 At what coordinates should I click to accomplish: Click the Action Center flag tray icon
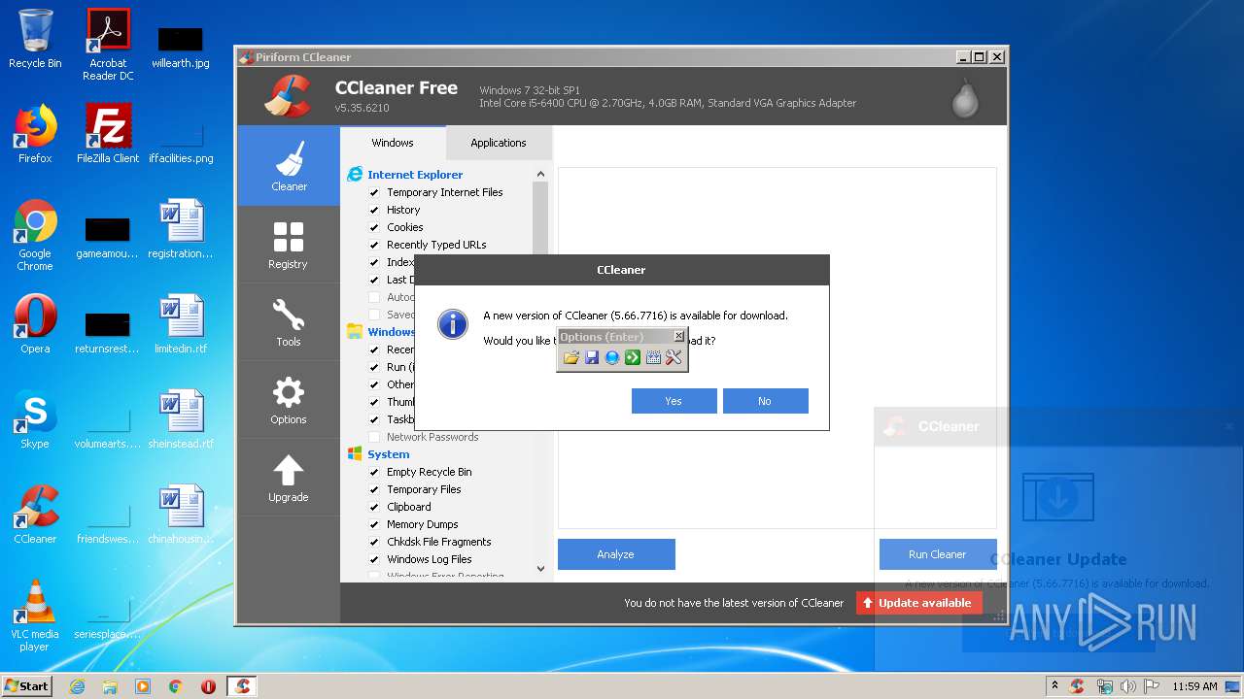(1151, 686)
